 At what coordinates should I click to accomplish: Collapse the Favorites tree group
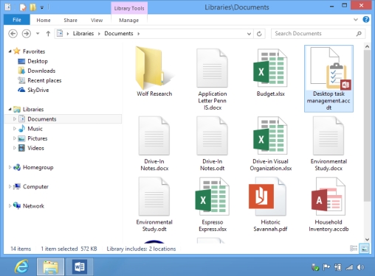pyautogui.click(x=10, y=52)
